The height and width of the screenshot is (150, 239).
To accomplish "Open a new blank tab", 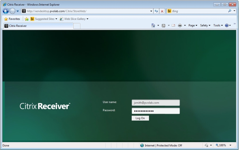I will 77,26.
